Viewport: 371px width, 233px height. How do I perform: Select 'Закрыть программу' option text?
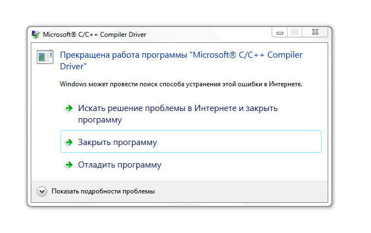(x=117, y=142)
